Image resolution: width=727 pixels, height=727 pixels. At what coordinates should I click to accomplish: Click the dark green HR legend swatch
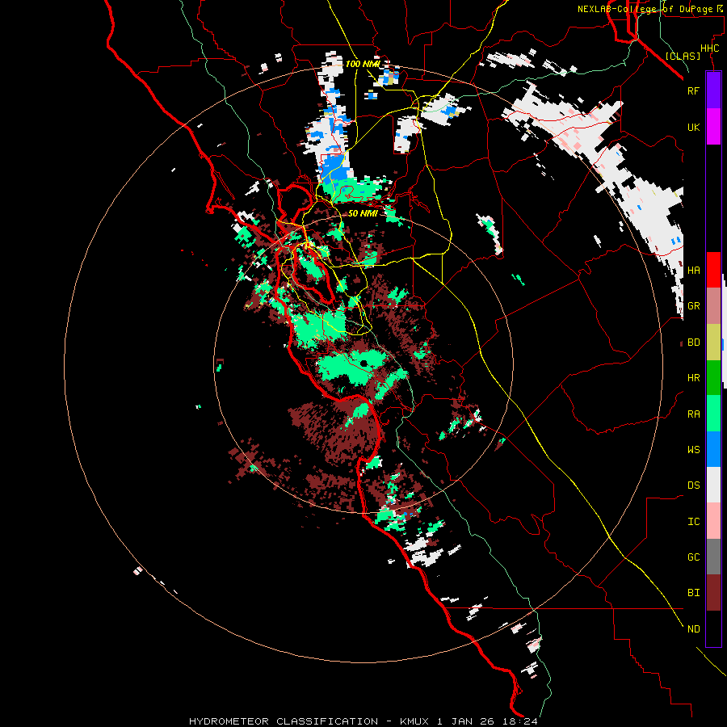713,378
